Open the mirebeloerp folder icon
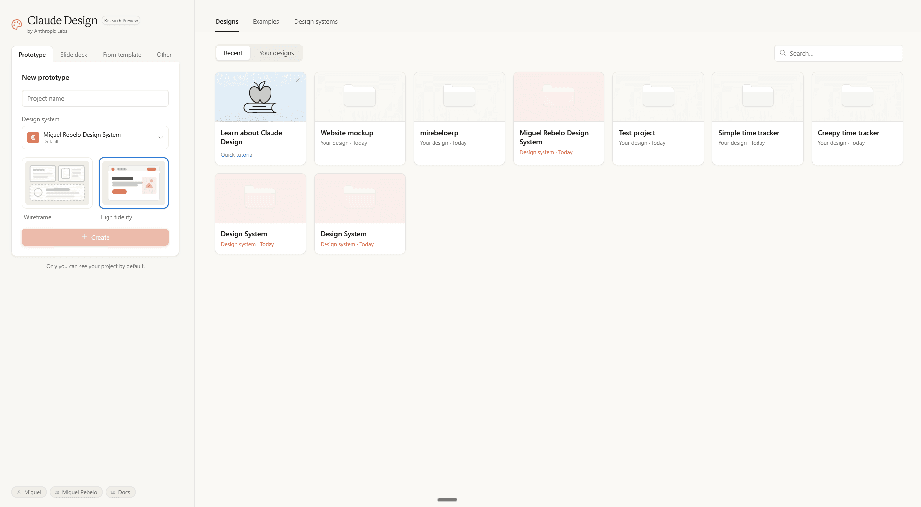The height and width of the screenshot is (507, 921). 459,95
